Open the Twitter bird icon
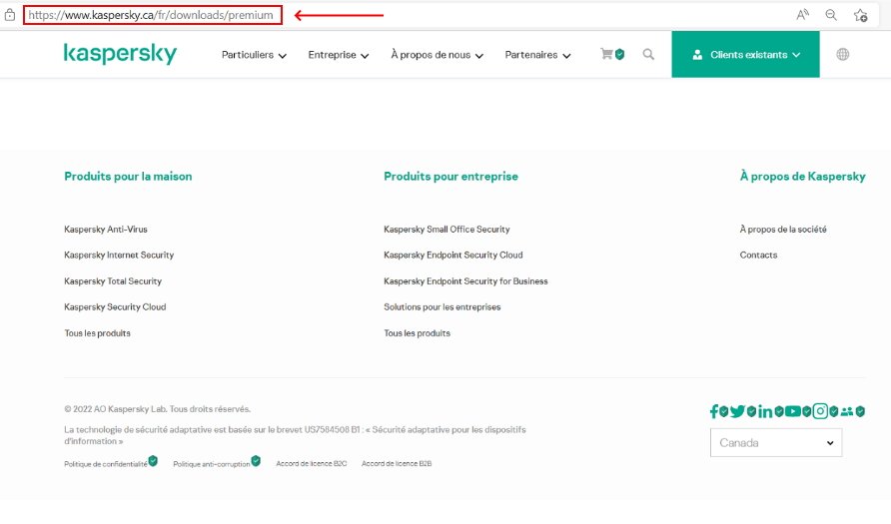The width and height of the screenshot is (891, 524). click(737, 411)
